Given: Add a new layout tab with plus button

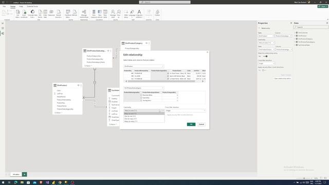Looking at the screenshot, I should click(x=24, y=174).
